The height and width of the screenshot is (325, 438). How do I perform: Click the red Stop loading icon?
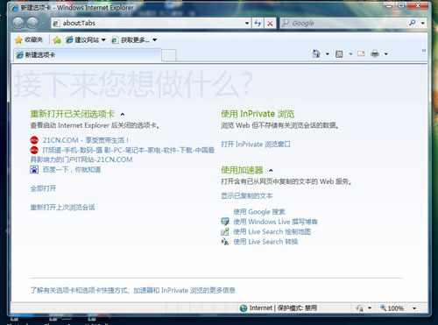tap(271, 24)
